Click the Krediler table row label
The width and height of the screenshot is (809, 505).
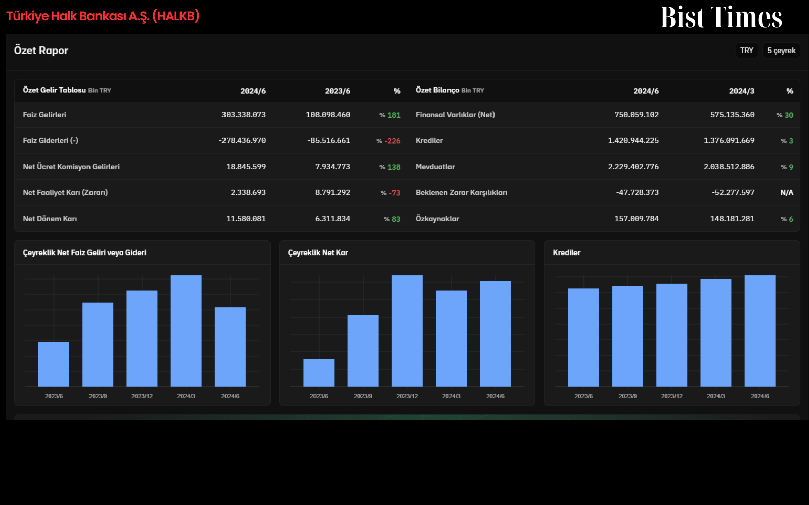pos(429,141)
